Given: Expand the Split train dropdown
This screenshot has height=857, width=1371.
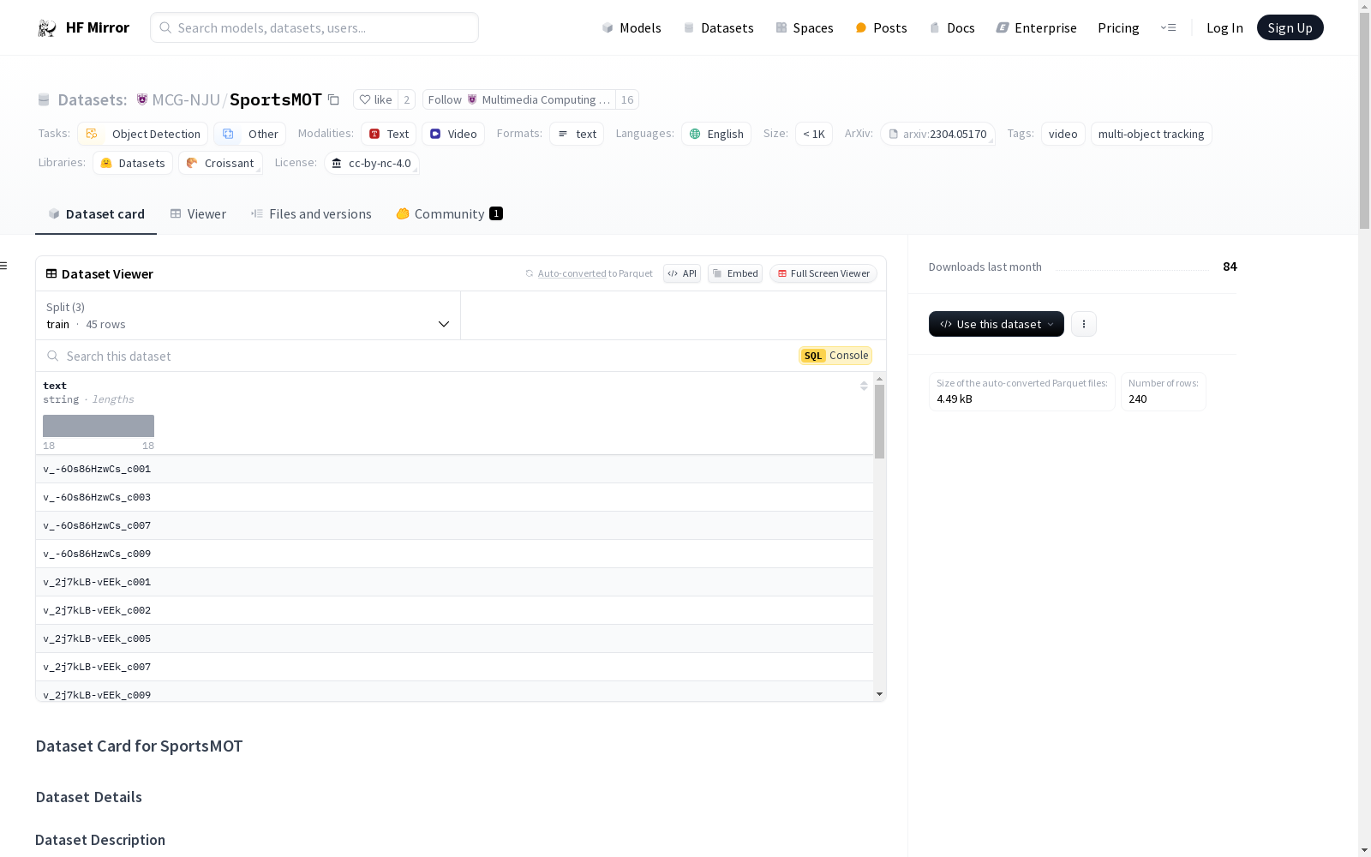Looking at the screenshot, I should 248,315.
